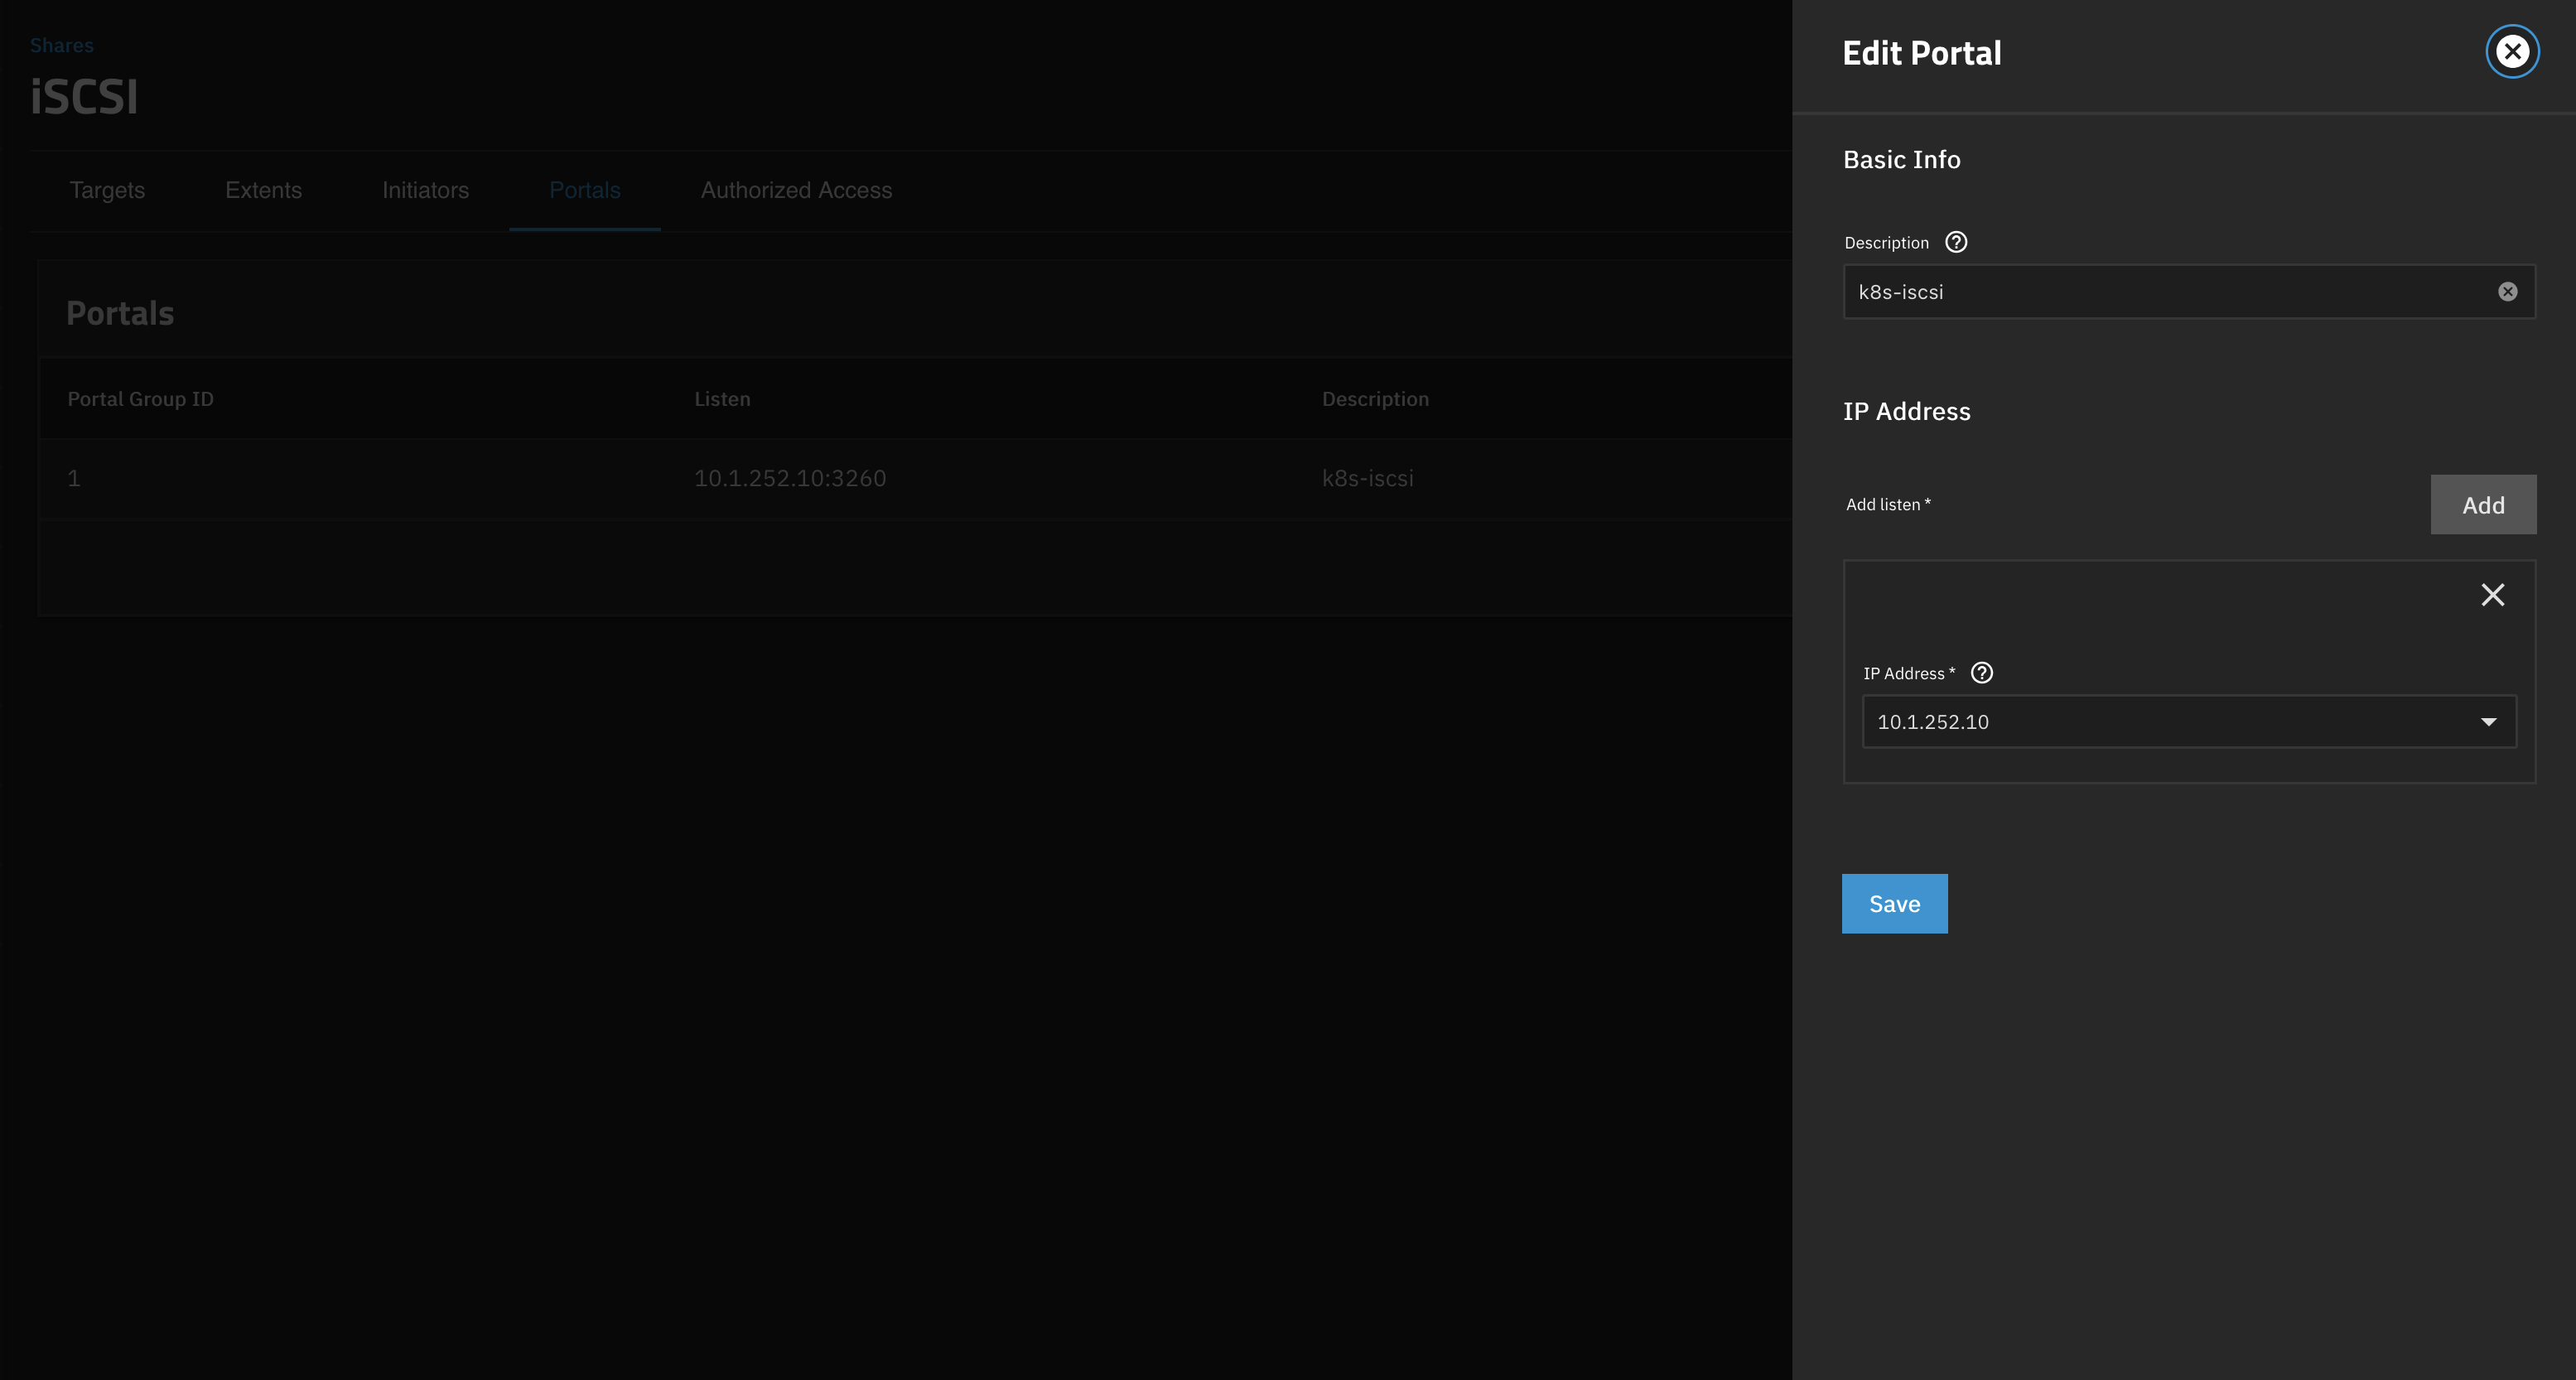Select the Portals tab
This screenshot has height=1380, width=2576.
pyautogui.click(x=584, y=190)
